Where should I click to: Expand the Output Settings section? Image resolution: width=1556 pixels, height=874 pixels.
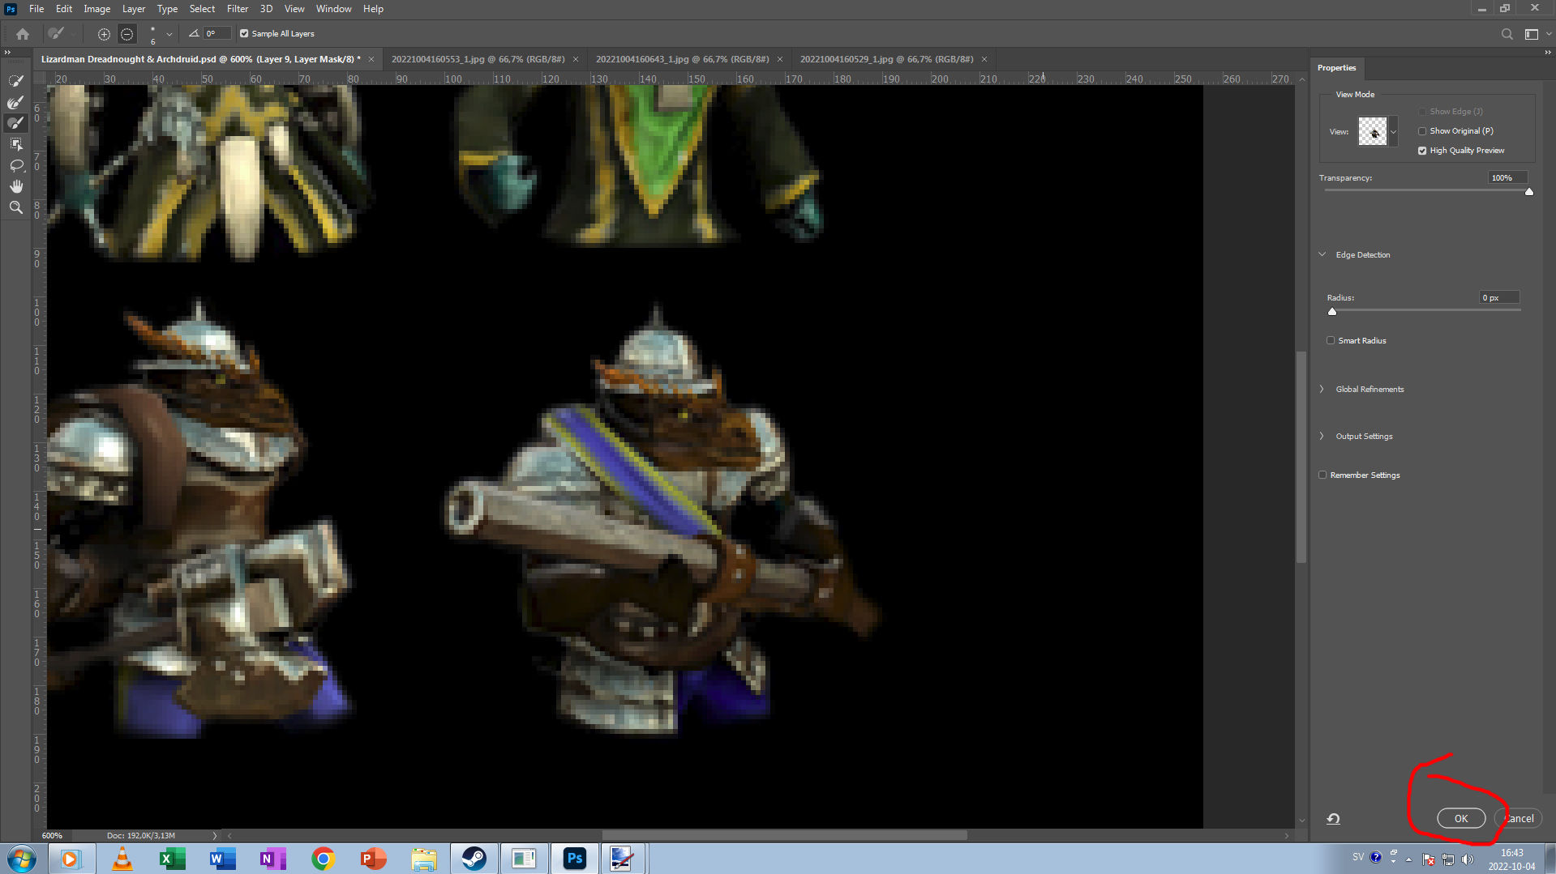(1322, 436)
